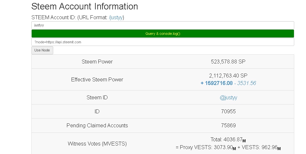Viewport: 306px width, 154px height.
Task: Open the /justyy URL format link
Action: [116, 18]
